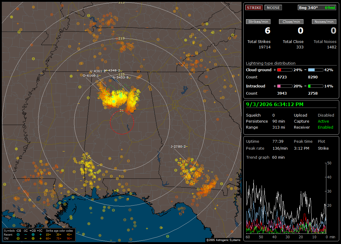Click storm cell label J-2780-2
Screen dimensions: 341x244
click(178, 147)
